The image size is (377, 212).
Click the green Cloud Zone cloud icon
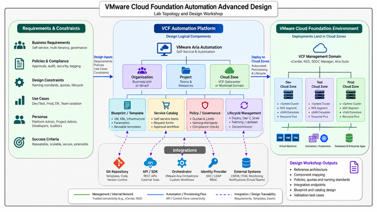(229, 71)
